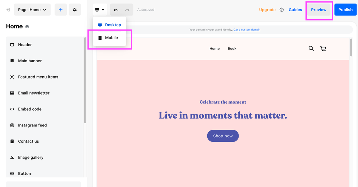
Task: Open the shopping cart icon
Action: [x=323, y=49]
